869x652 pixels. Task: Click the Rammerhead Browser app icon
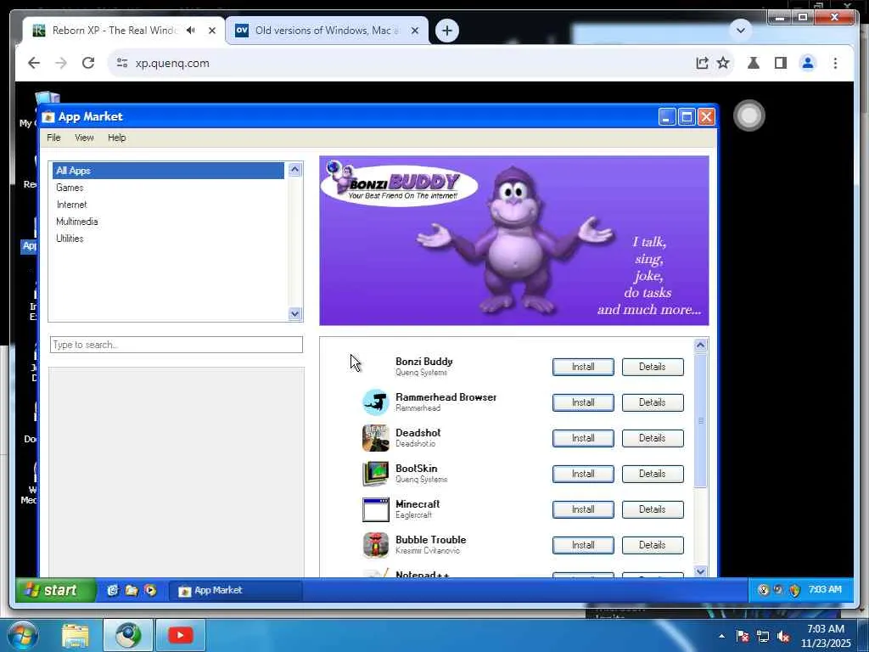375,402
